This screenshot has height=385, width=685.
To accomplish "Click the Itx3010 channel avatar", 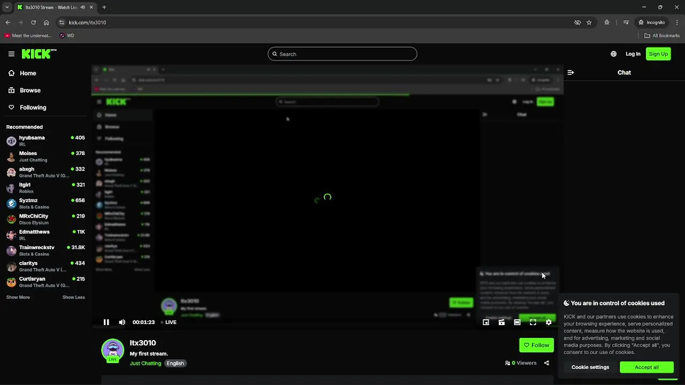I will 112,350.
